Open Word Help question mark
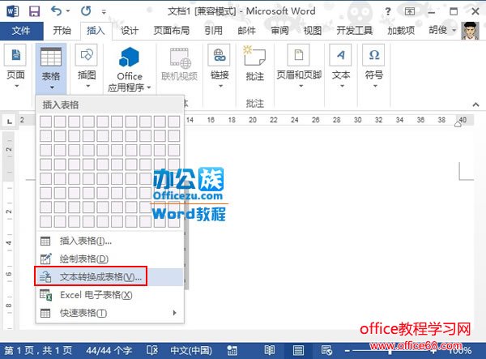The image size is (486, 359). click(388, 12)
